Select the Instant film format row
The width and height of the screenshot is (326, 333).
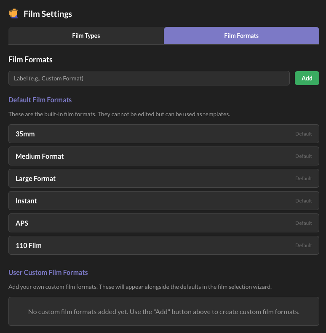click(126, 201)
